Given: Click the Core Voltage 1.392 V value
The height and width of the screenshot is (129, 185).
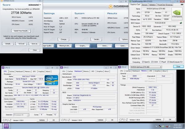Looking at the screenshot, I should point(39,84).
